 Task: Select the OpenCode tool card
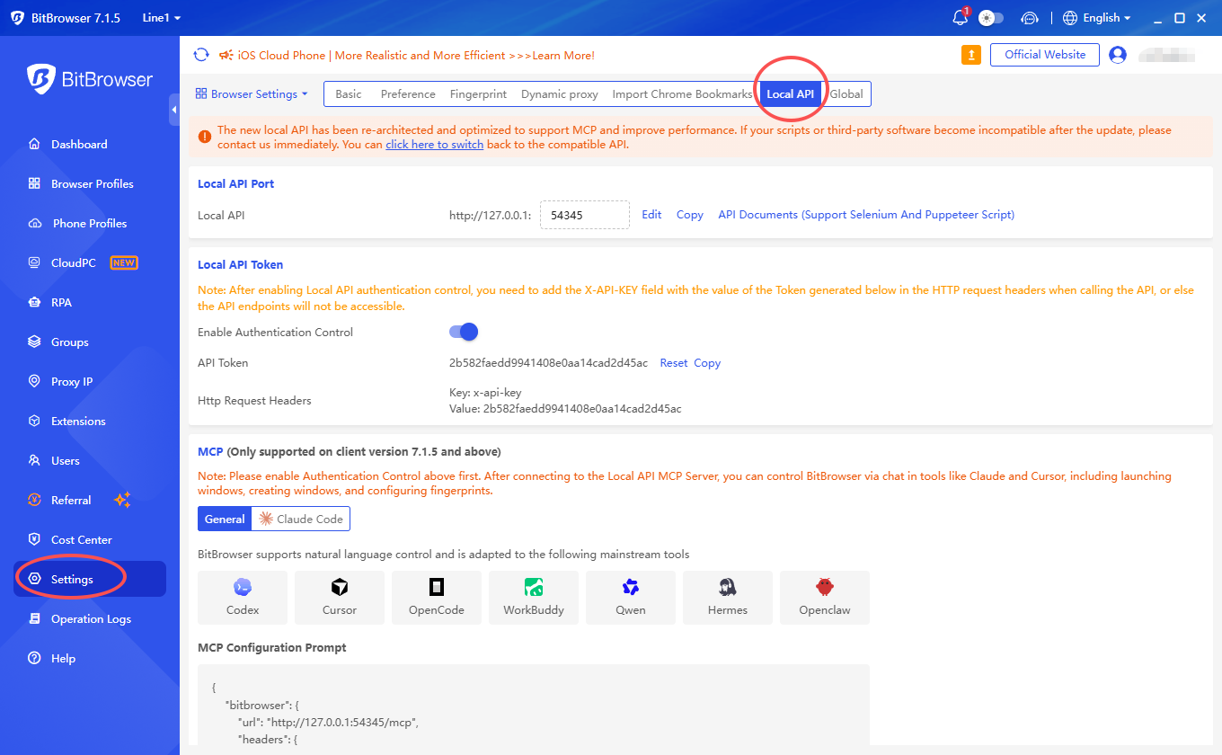coord(437,598)
